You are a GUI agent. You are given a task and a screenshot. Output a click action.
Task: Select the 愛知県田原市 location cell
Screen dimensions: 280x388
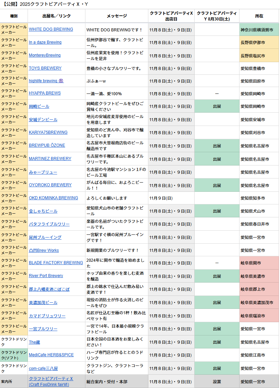(259, 81)
